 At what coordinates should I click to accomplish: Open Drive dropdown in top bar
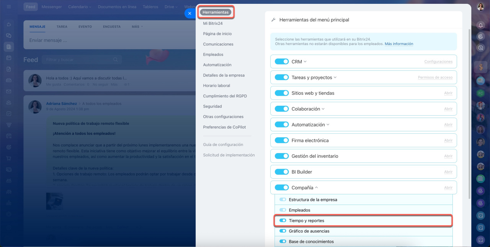tap(171, 7)
